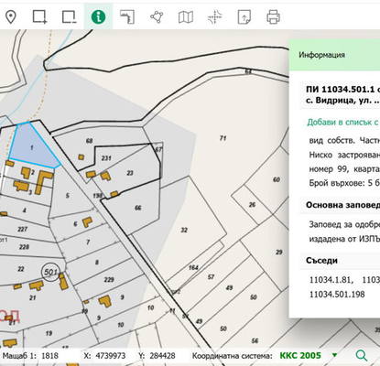Click neighbor parcel 11034.501.198
Image resolution: width=380 pixels, height=366 pixels.
pos(337,295)
